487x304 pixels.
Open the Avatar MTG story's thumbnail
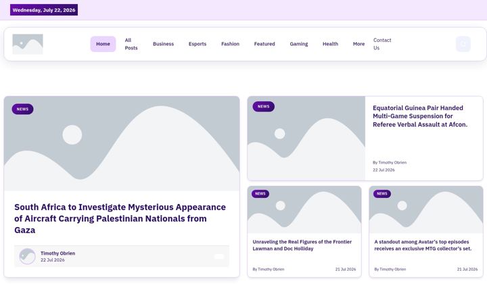tap(426, 209)
